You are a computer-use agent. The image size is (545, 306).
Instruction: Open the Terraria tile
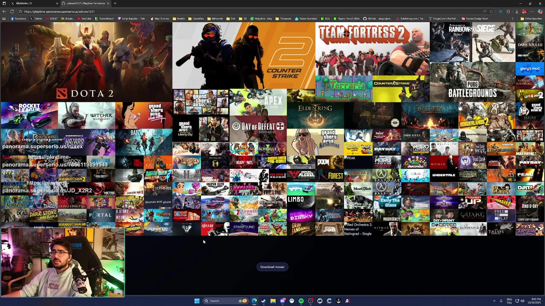coord(344,89)
